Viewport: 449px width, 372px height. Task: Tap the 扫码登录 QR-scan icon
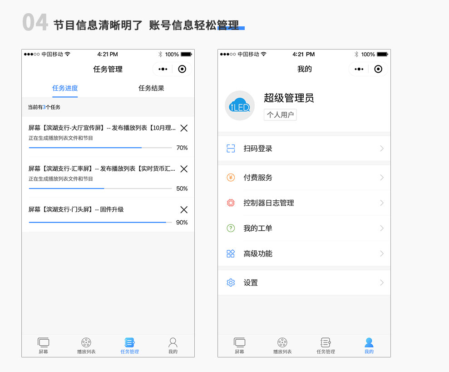[231, 149]
